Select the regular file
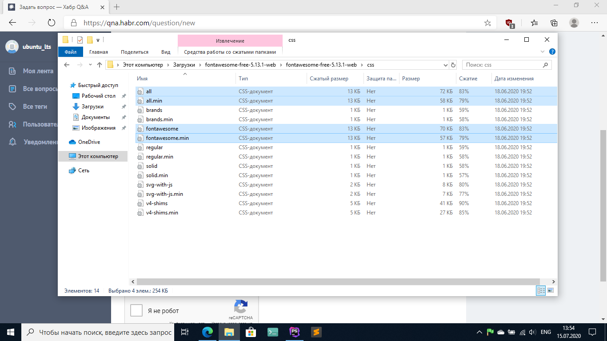 tap(346, 147)
